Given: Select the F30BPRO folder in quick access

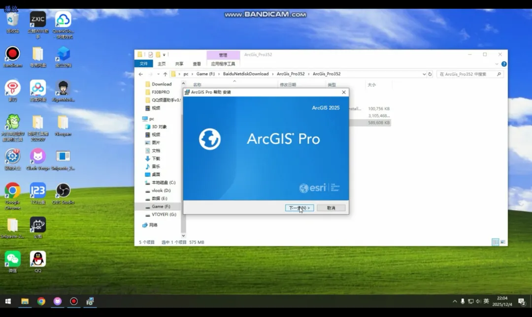Looking at the screenshot, I should tap(158, 92).
